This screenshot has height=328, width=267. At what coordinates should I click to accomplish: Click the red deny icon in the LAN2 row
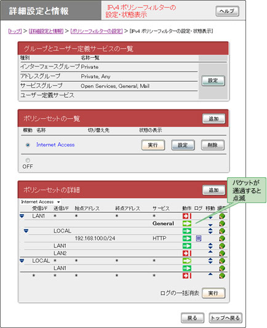187,253
